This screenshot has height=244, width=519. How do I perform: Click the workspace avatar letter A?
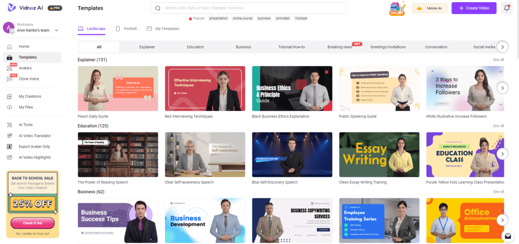(9, 28)
